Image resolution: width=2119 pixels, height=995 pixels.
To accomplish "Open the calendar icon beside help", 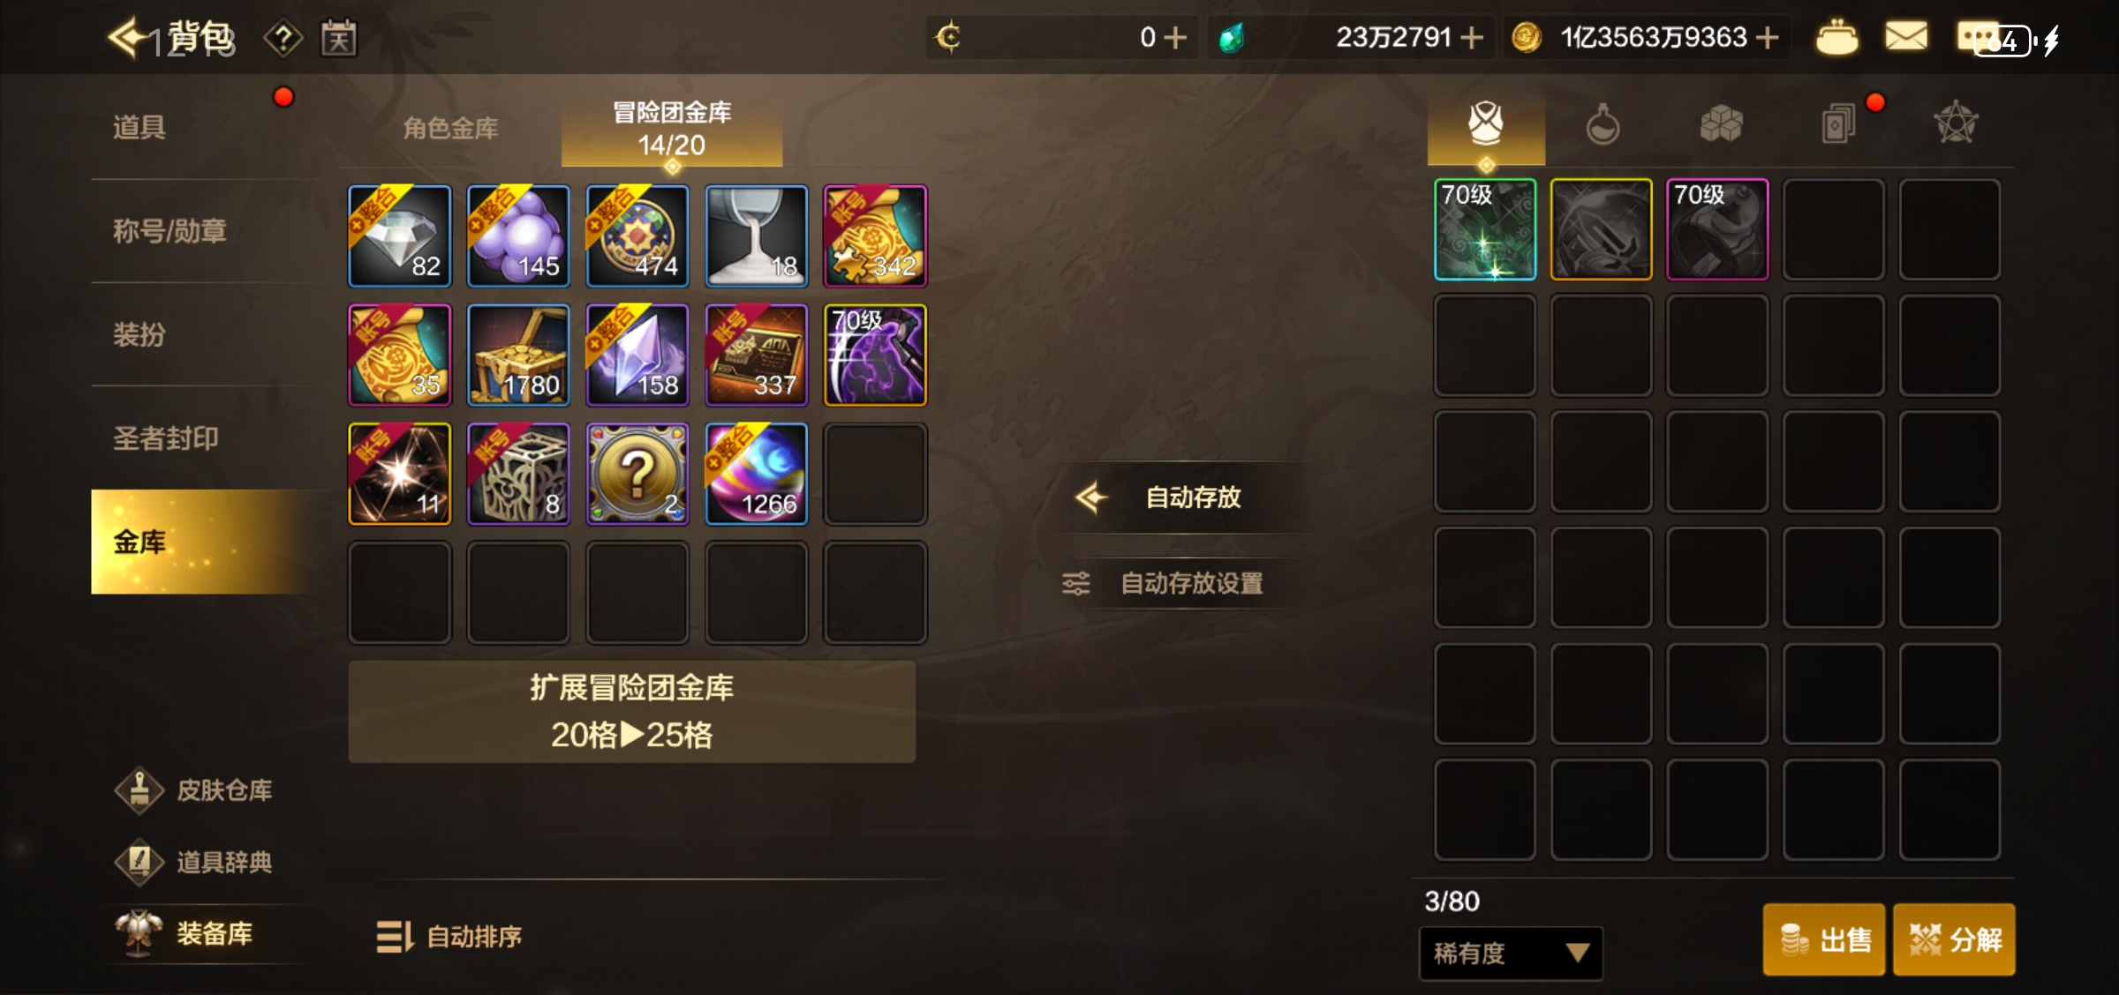I will coord(339,38).
